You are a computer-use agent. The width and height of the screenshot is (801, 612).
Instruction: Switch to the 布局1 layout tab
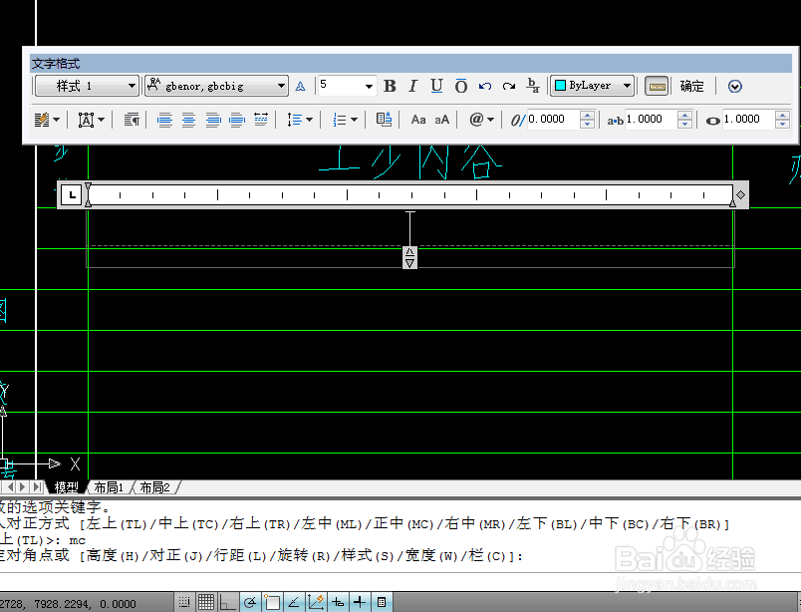click(109, 487)
